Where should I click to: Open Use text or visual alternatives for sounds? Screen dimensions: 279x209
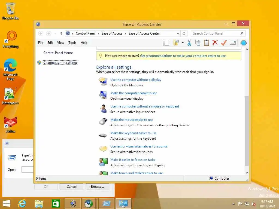139,146
